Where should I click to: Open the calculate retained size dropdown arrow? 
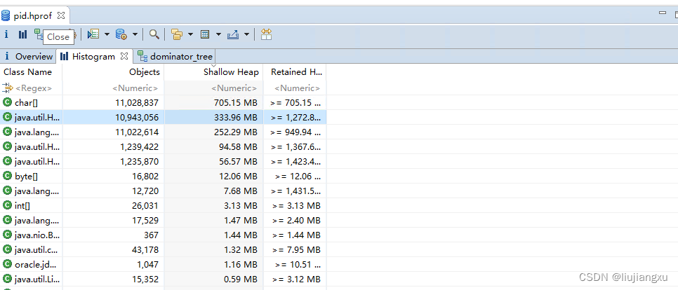tap(218, 34)
